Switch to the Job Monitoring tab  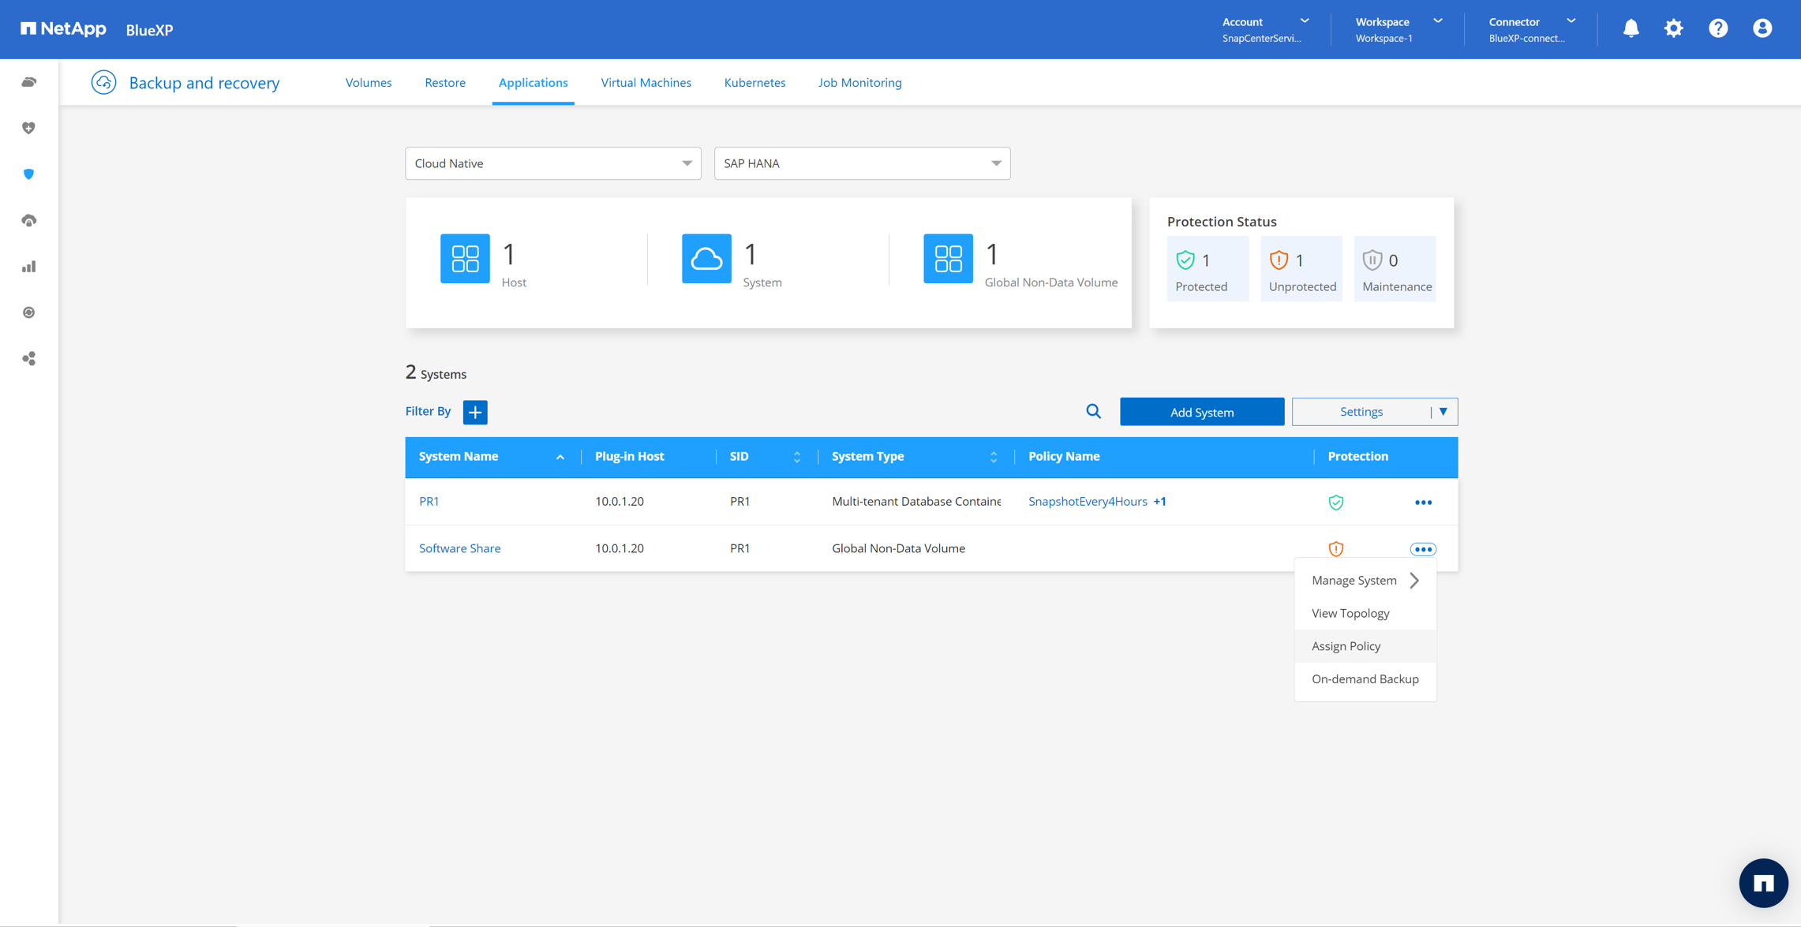(x=859, y=83)
